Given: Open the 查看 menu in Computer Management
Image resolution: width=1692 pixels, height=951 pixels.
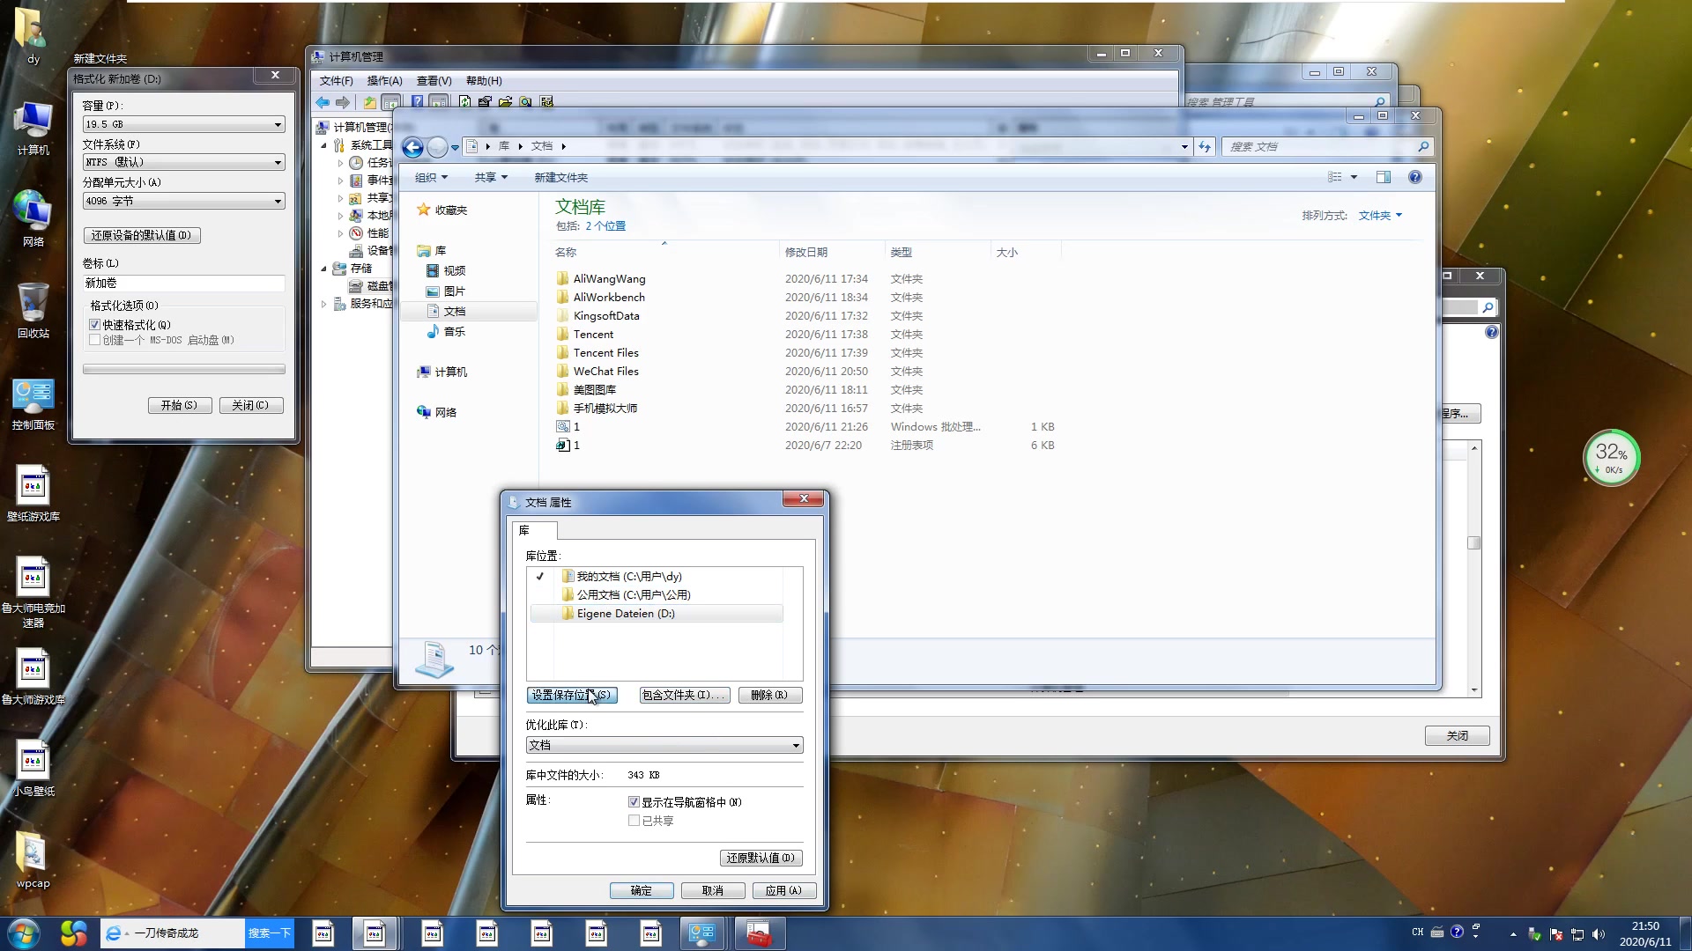Looking at the screenshot, I should [x=434, y=80].
